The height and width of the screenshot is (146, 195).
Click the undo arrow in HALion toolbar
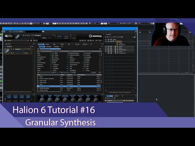click(x=96, y=41)
